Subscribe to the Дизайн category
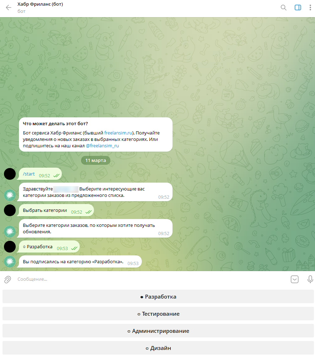The image size is (315, 356). pyautogui.click(x=158, y=348)
